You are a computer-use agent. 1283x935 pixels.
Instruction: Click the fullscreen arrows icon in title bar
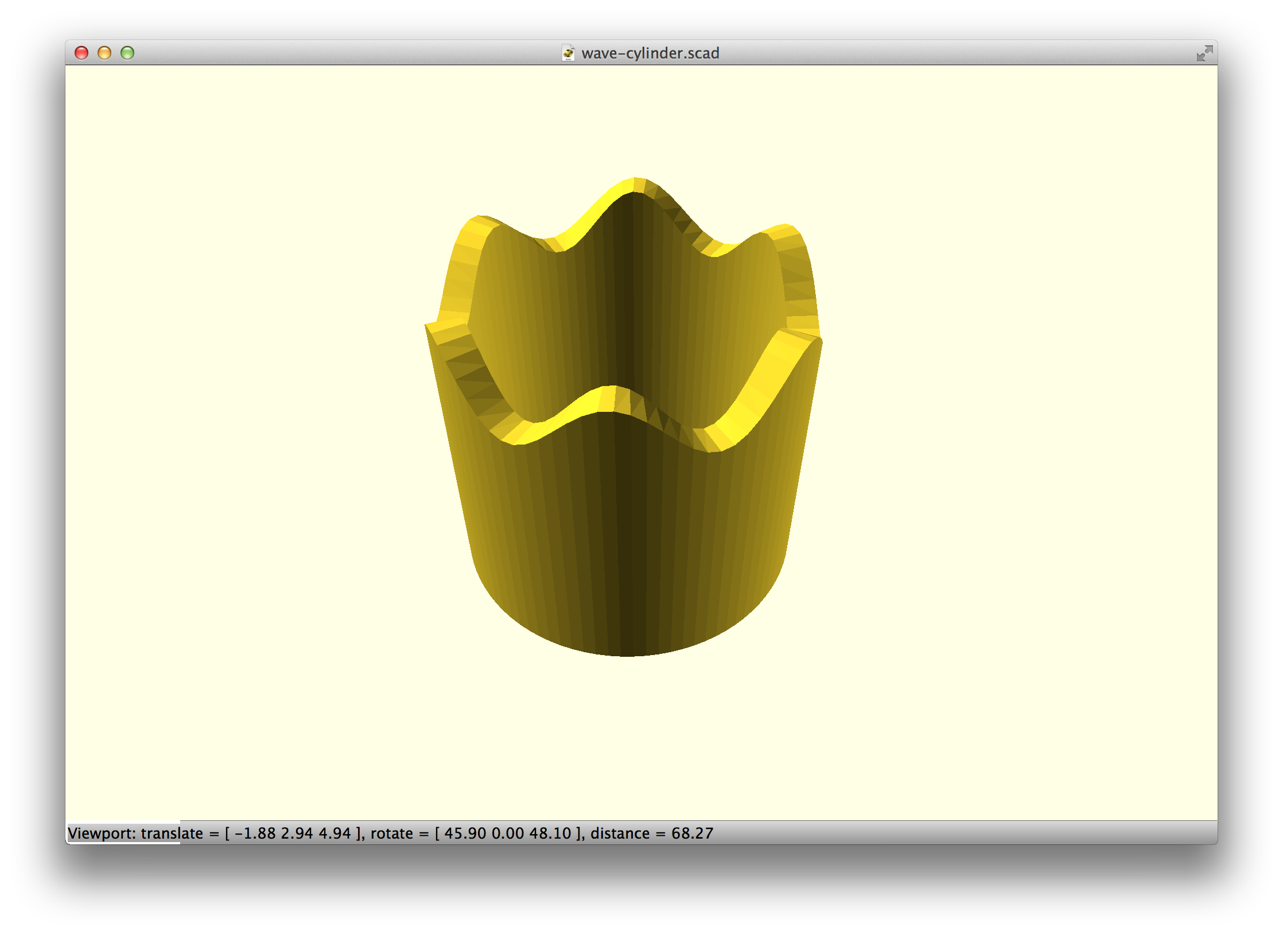1204,53
